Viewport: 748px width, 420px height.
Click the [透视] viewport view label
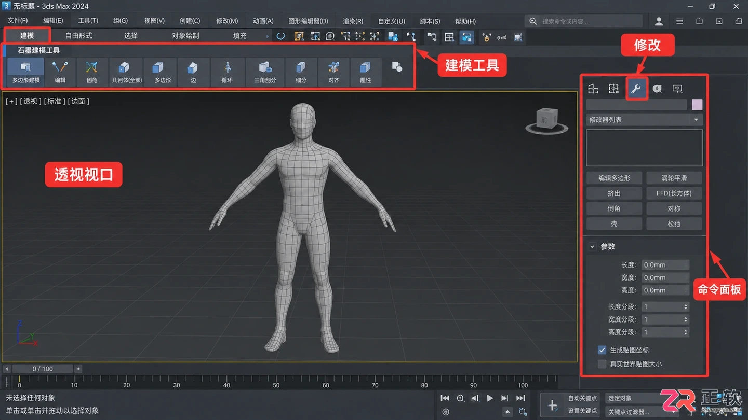pyautogui.click(x=30, y=101)
